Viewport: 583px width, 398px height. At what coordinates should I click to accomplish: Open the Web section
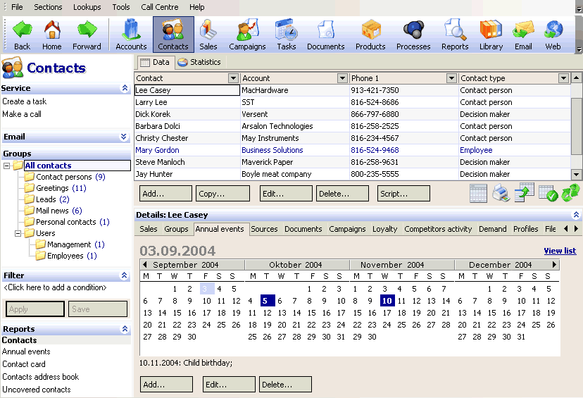click(553, 35)
